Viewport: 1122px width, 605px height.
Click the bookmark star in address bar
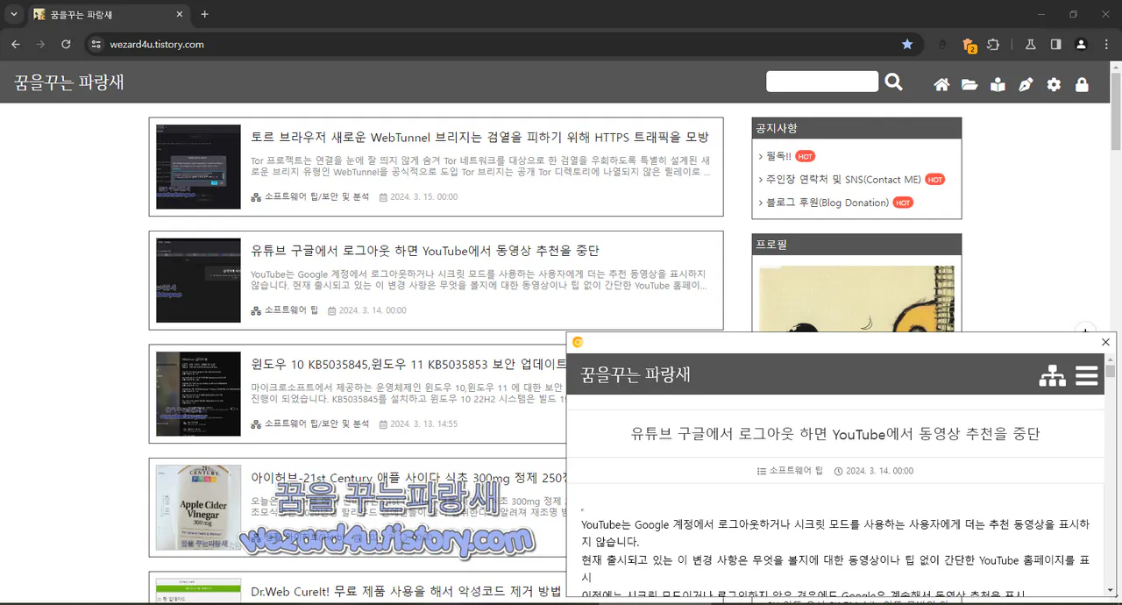coord(907,44)
